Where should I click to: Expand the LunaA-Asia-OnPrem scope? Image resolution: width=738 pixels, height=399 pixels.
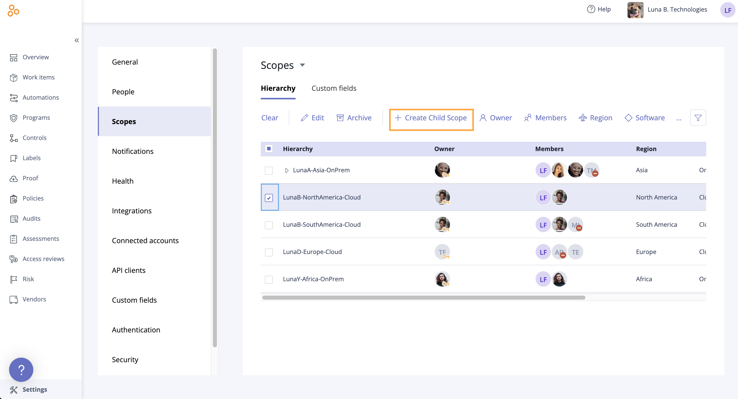point(287,170)
